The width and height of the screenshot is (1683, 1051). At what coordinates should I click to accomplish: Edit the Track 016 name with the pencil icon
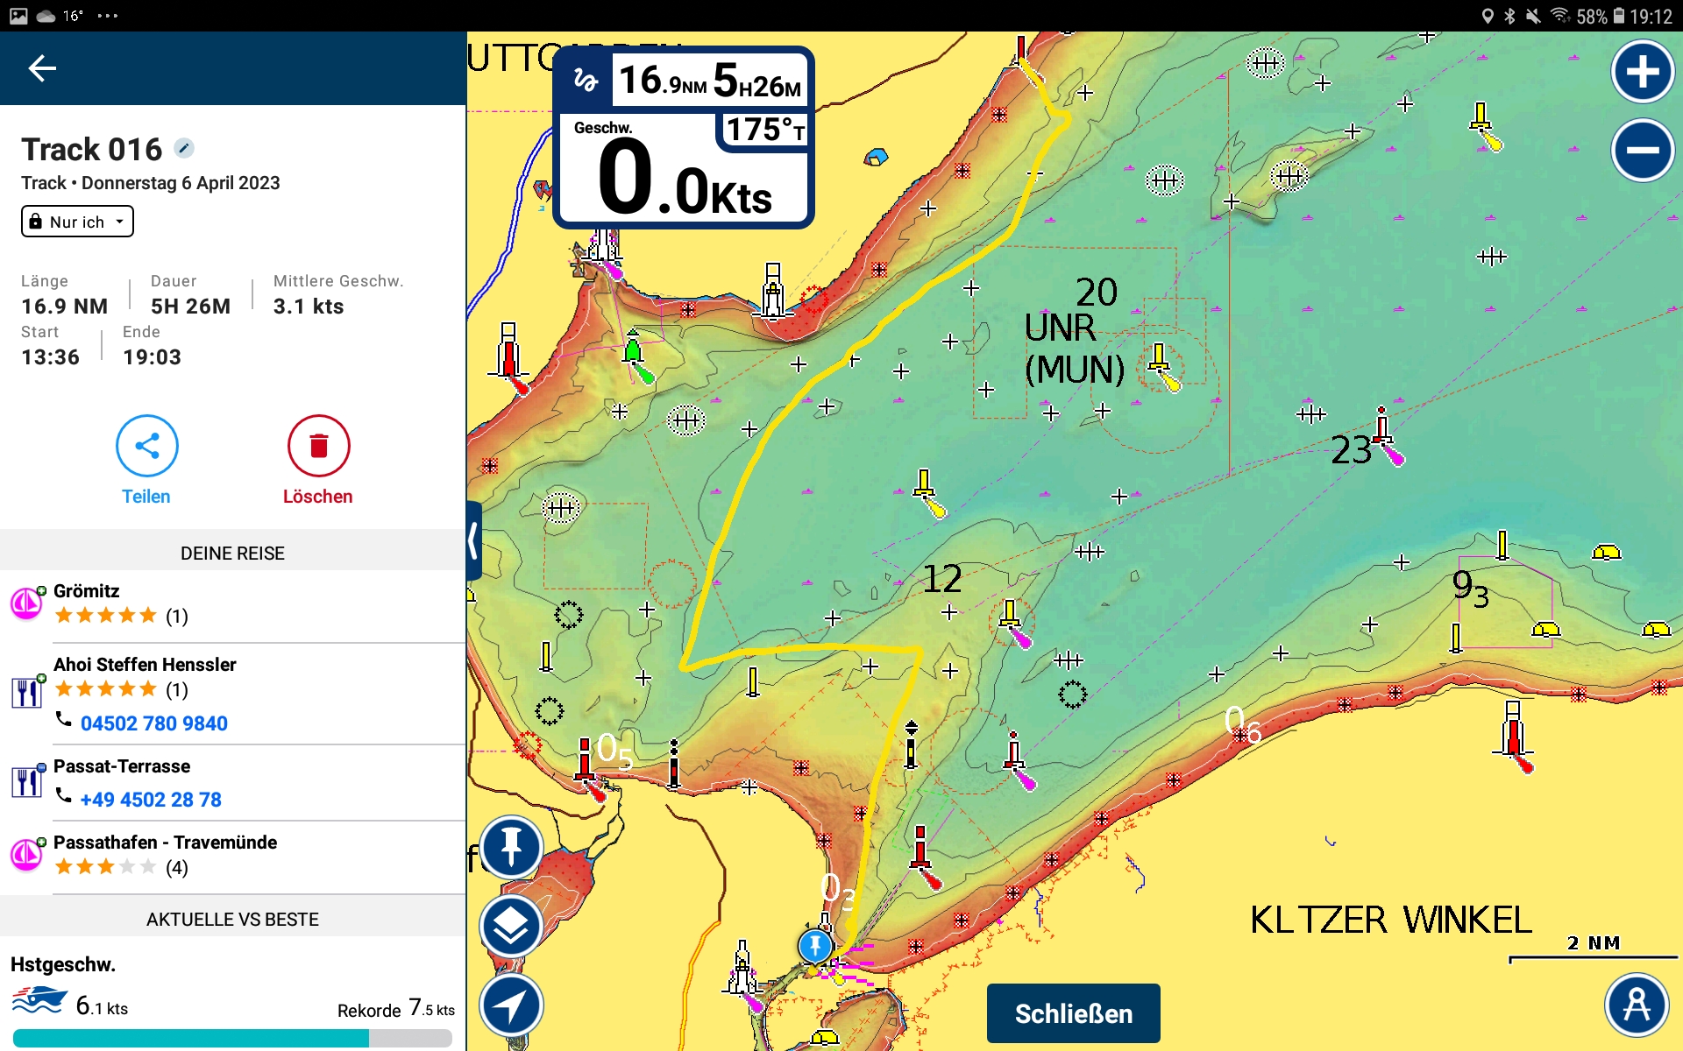pos(183,148)
